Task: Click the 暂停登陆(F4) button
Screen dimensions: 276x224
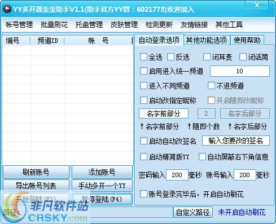Action: [102, 199]
